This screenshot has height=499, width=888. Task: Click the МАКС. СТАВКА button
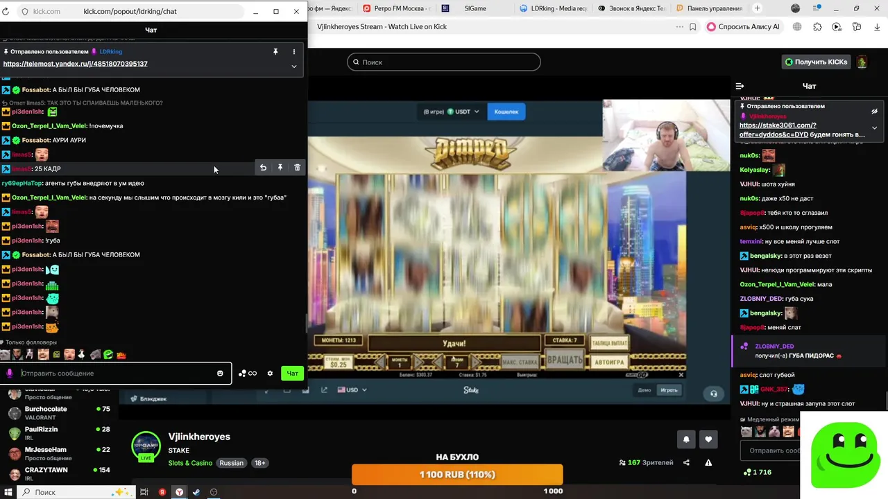point(520,362)
